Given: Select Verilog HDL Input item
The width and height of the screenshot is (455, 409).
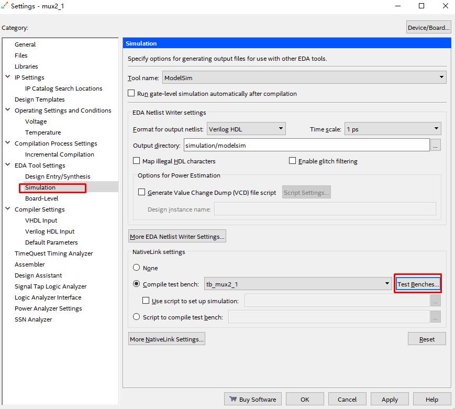Looking at the screenshot, I should click(50, 231).
